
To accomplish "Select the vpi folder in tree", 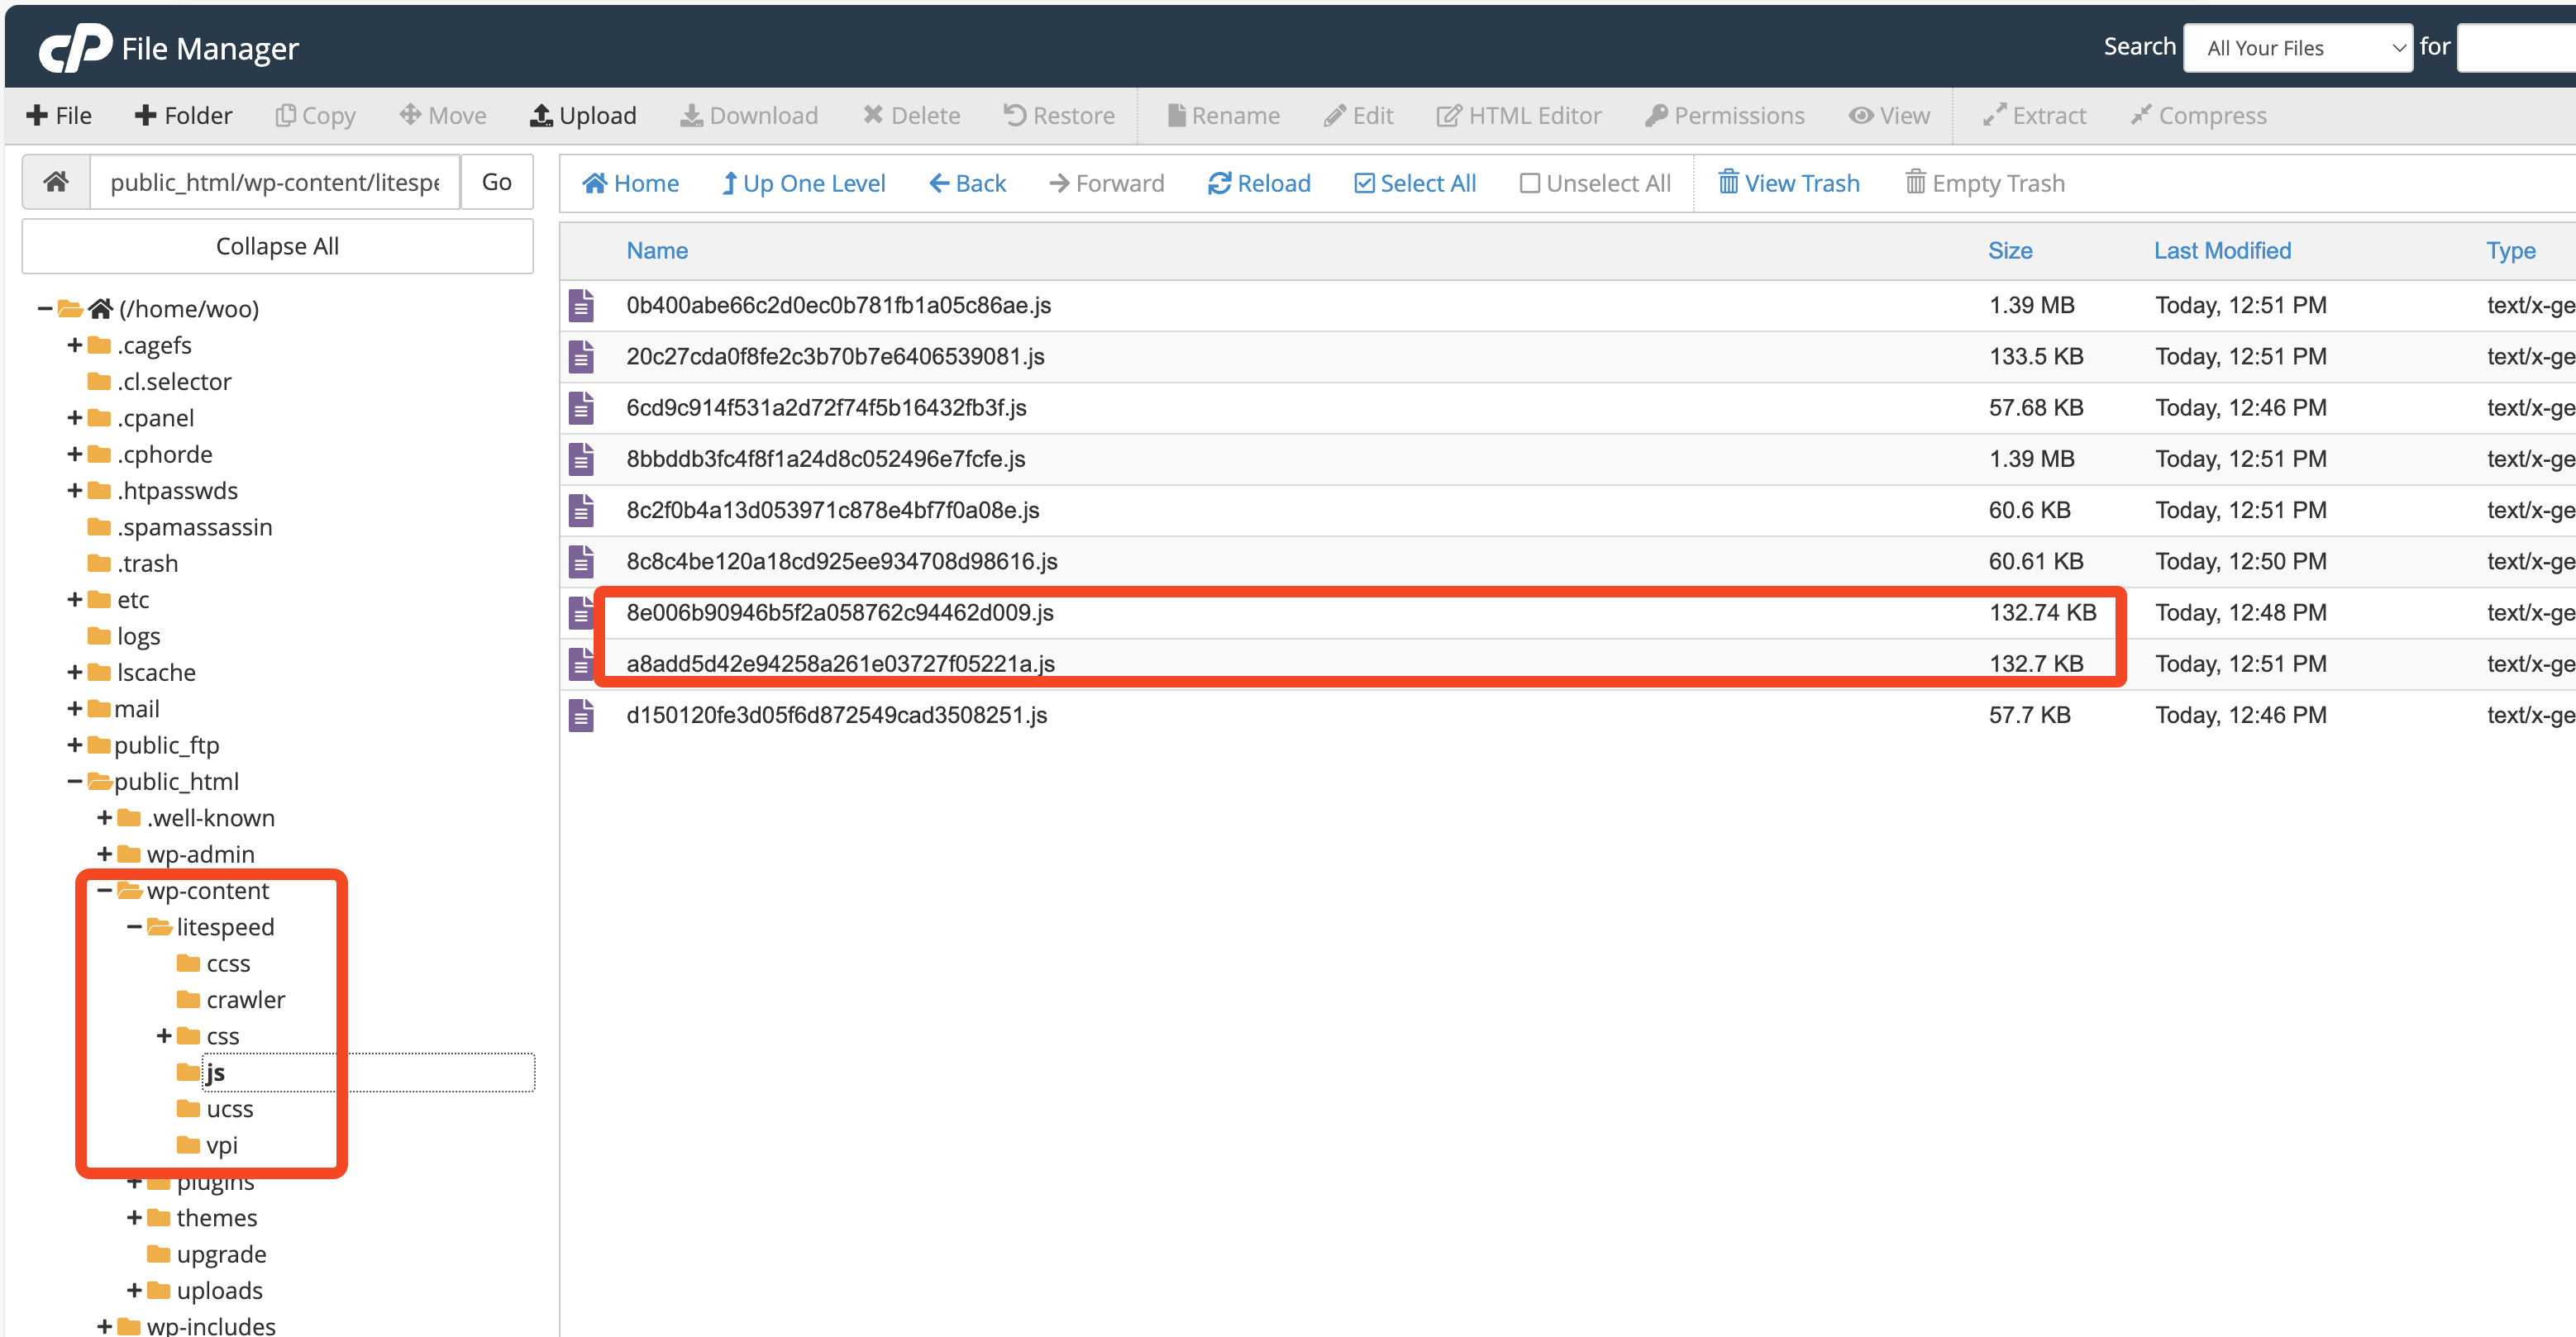I will point(221,1146).
